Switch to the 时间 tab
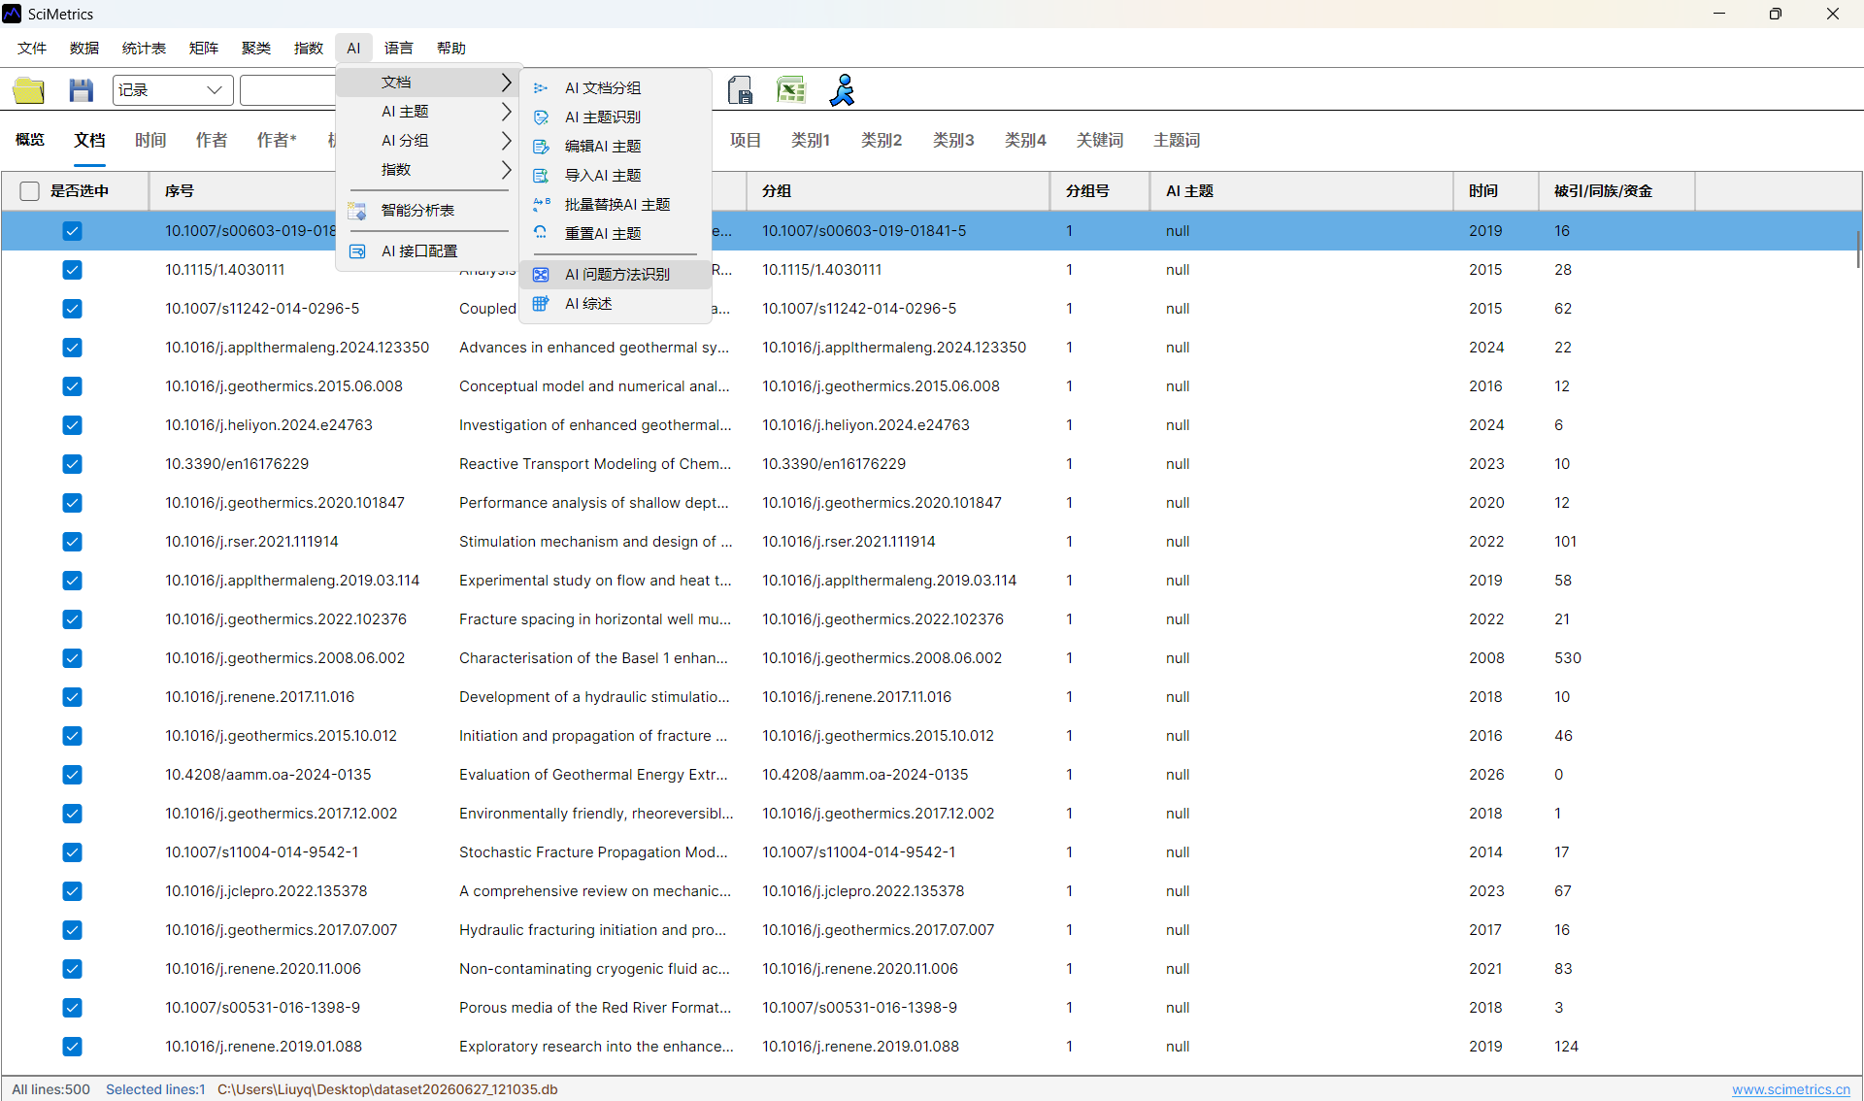The height and width of the screenshot is (1101, 1864). [x=150, y=140]
